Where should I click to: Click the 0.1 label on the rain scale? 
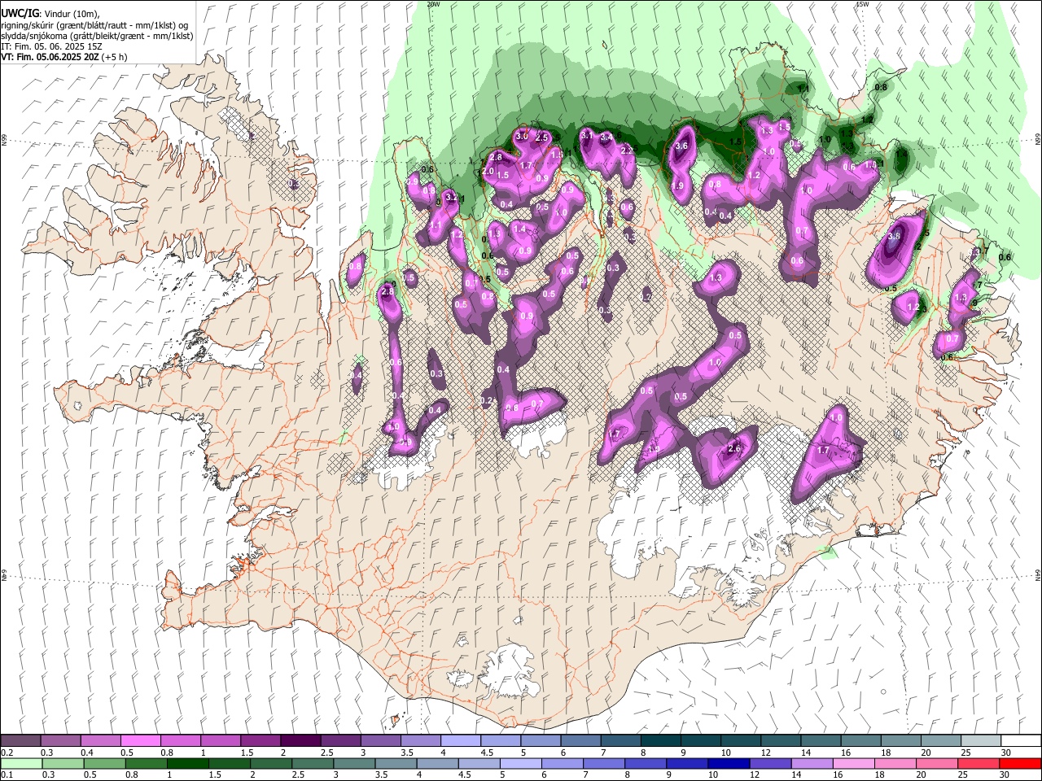7,775
